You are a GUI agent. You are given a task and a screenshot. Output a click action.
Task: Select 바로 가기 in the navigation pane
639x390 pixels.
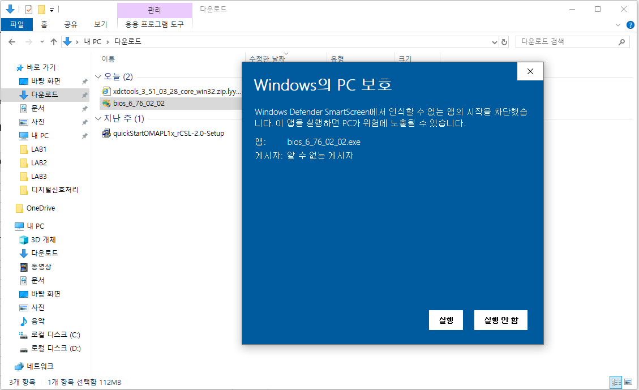[x=41, y=67]
